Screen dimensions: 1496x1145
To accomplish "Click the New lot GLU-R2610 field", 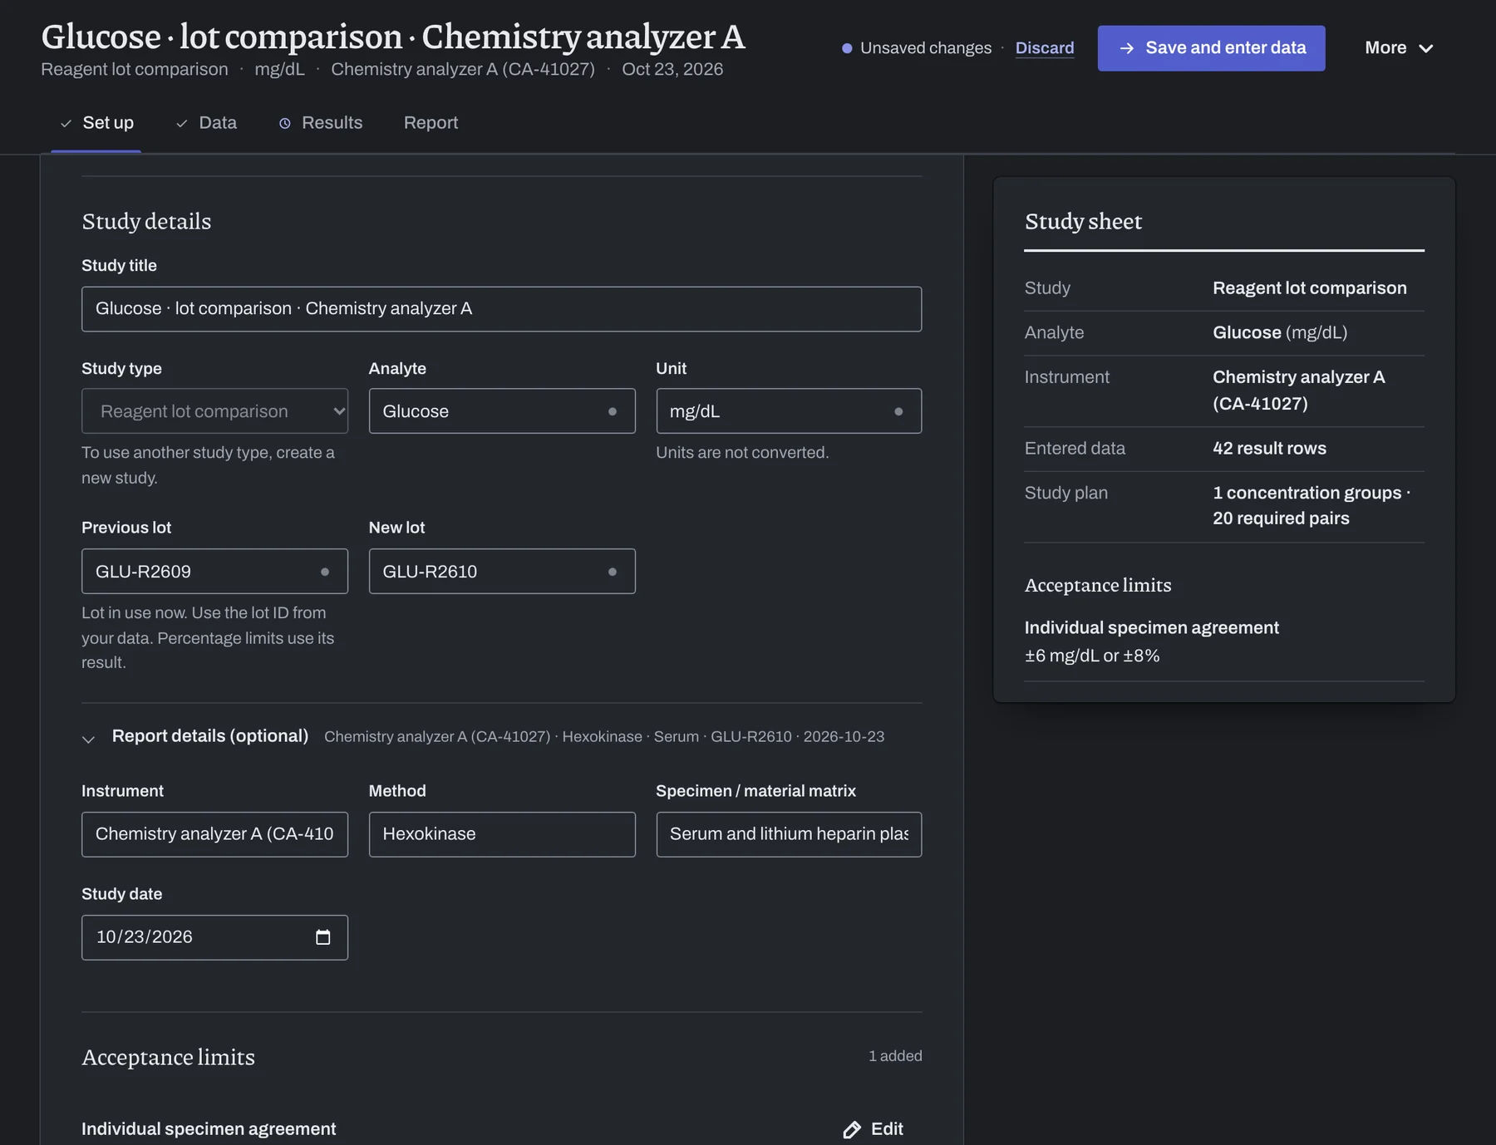I will 502,572.
